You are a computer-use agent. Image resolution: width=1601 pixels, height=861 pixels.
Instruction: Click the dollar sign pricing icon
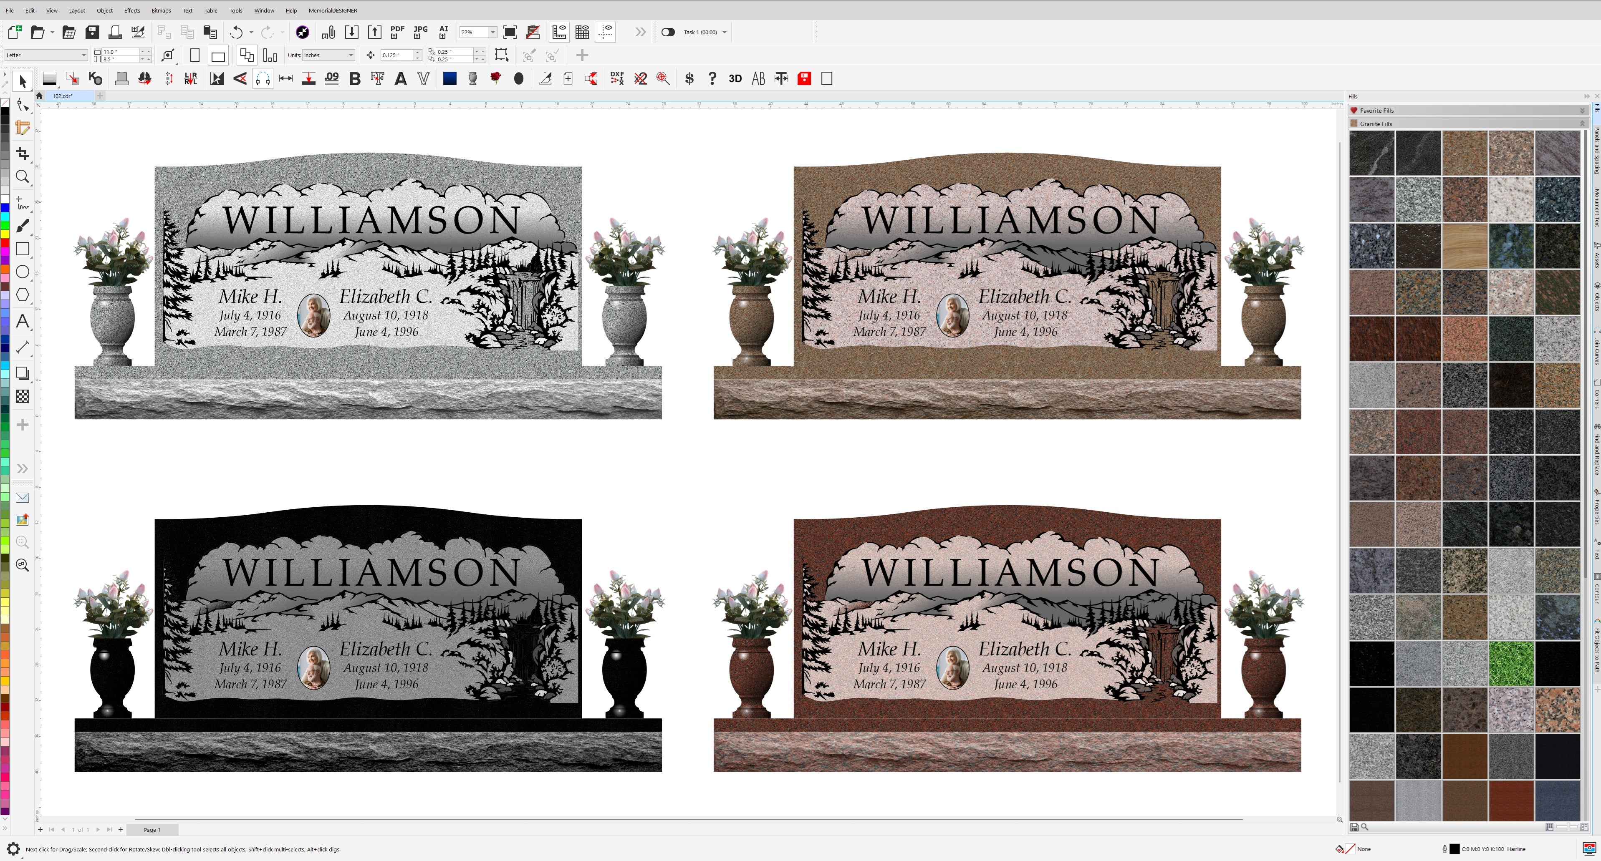689,79
